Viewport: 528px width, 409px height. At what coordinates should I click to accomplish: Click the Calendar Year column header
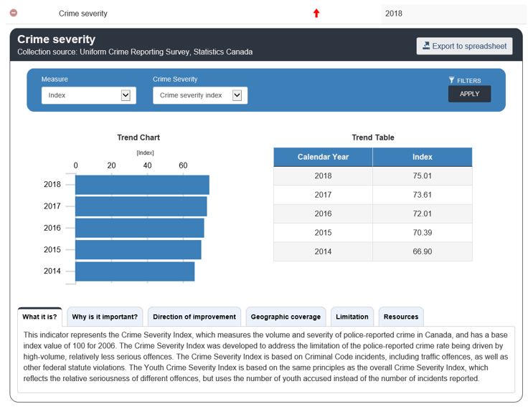323,157
